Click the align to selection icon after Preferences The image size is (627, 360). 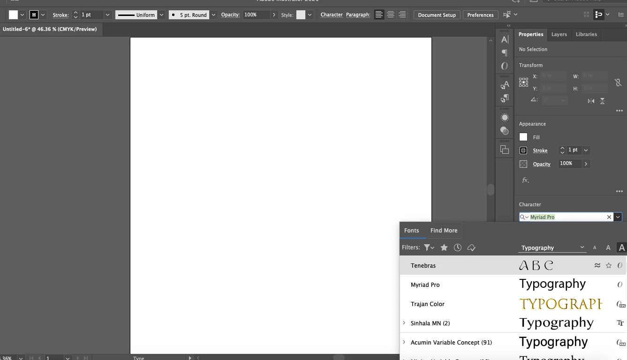pos(506,15)
